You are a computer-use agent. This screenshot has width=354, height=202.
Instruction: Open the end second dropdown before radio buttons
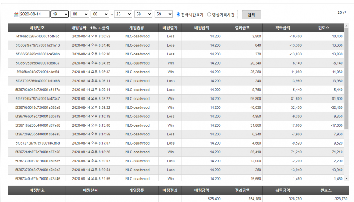click(163, 14)
